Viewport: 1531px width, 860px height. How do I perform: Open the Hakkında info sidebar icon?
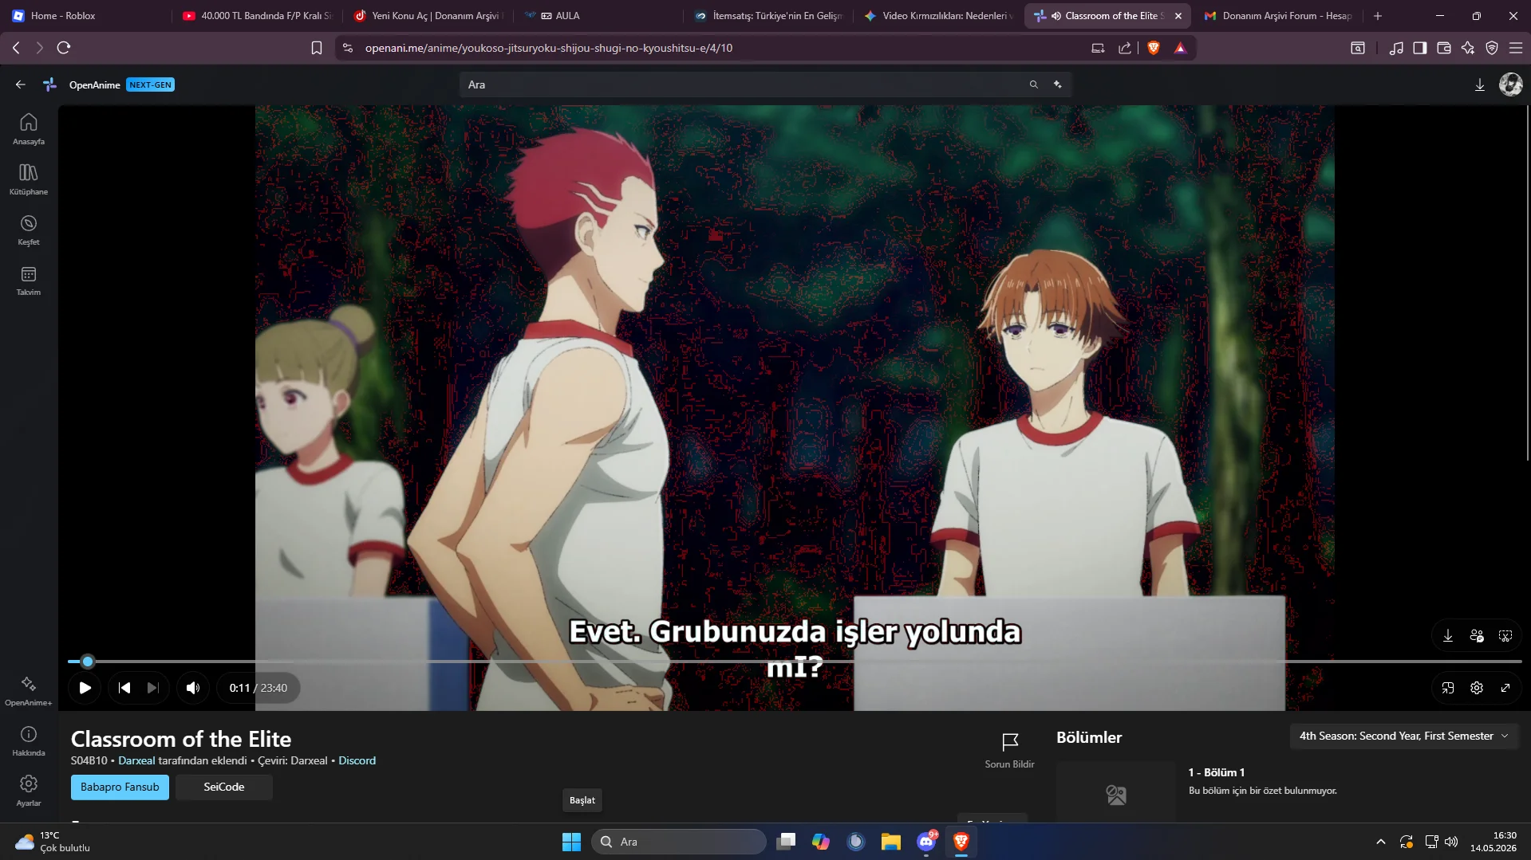[x=29, y=740]
